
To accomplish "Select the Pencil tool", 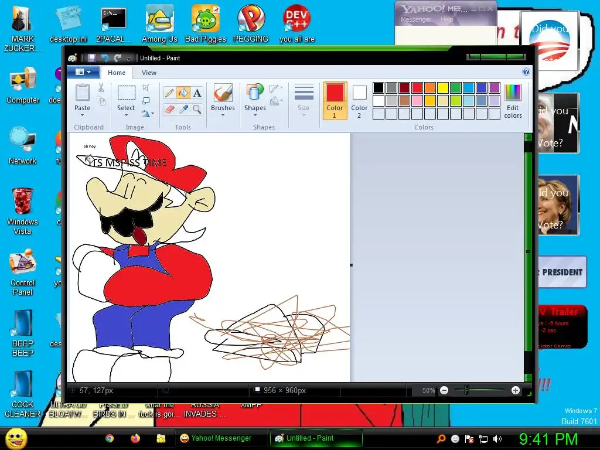I will (169, 93).
